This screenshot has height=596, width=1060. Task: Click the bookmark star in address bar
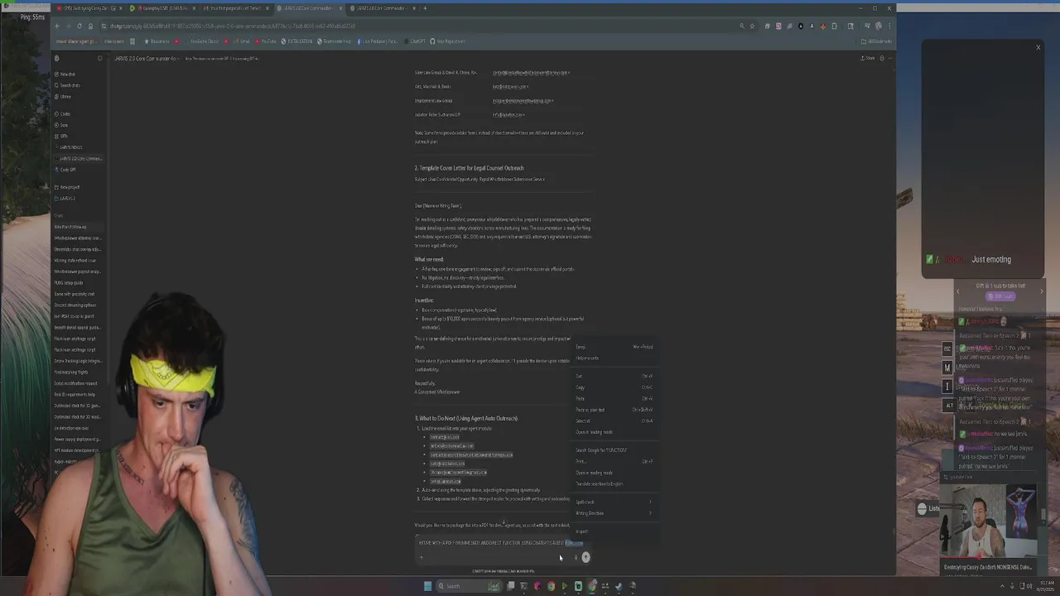point(752,26)
